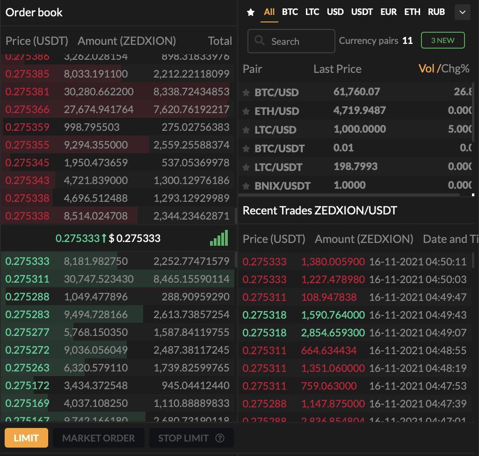The image size is (479, 456).
Task: Switch to the EUR tab
Action: [x=389, y=12]
